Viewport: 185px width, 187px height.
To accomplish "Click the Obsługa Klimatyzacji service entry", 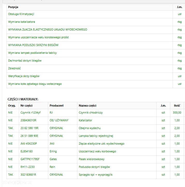I will click(x=21, y=14).
